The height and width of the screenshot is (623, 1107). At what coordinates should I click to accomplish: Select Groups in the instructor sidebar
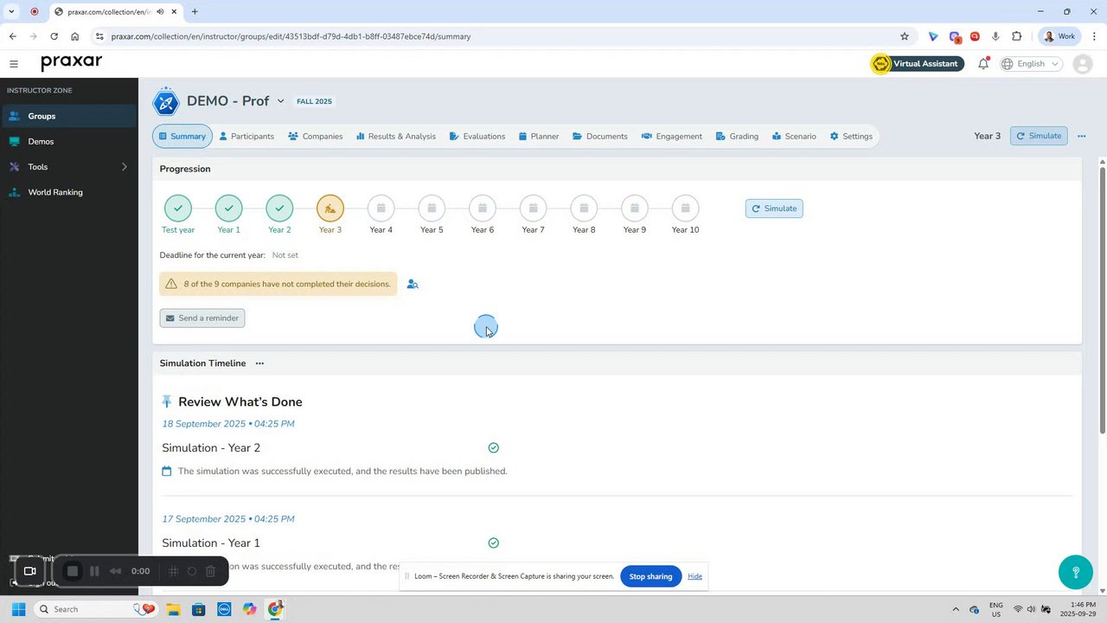click(x=68, y=116)
